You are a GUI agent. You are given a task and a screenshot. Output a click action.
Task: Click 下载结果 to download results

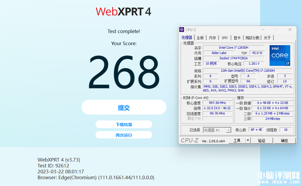124,125
